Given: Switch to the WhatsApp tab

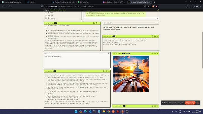Looking at the screenshot, I should tap(84, 2).
